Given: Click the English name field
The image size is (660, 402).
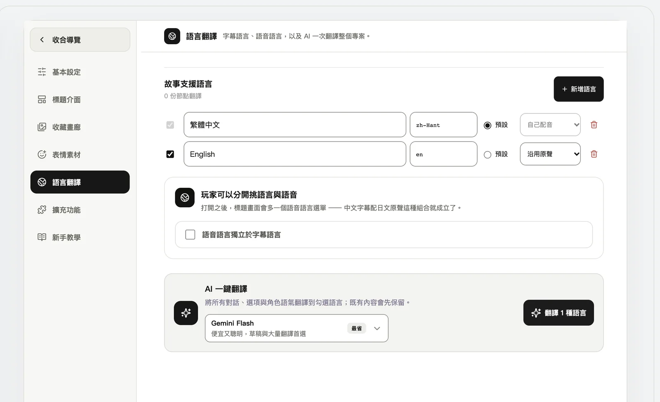Looking at the screenshot, I should coord(295,154).
